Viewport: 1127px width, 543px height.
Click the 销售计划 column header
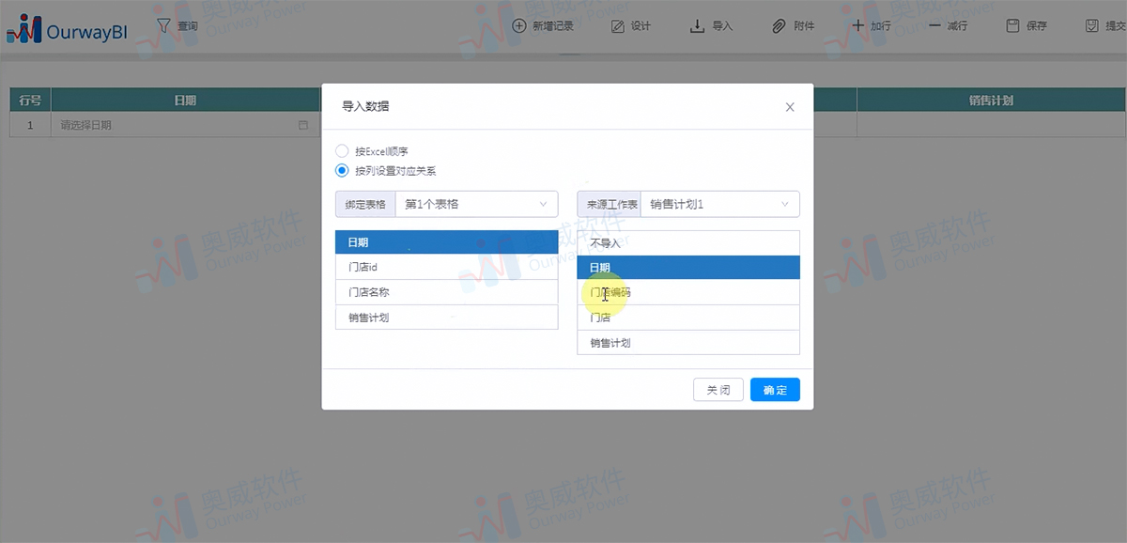(991, 99)
